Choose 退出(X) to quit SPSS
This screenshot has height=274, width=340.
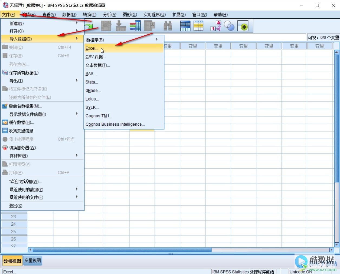pos(42,206)
